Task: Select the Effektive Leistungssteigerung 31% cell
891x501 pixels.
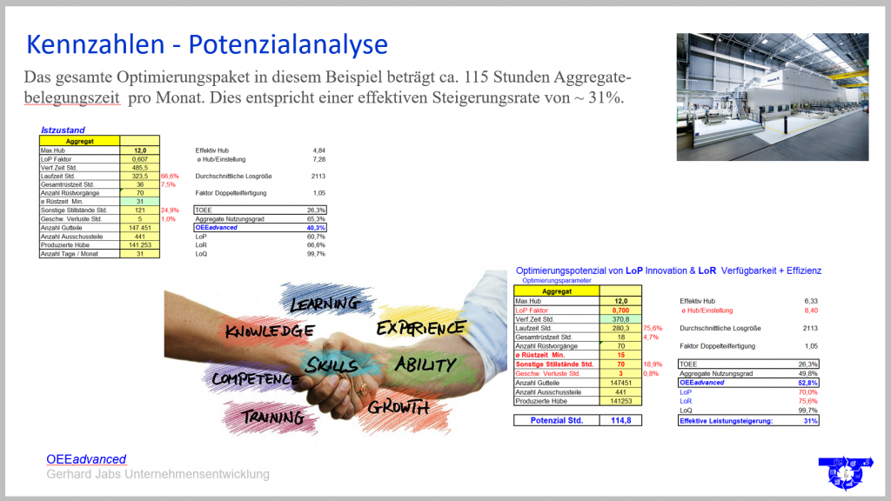Action: (x=747, y=420)
